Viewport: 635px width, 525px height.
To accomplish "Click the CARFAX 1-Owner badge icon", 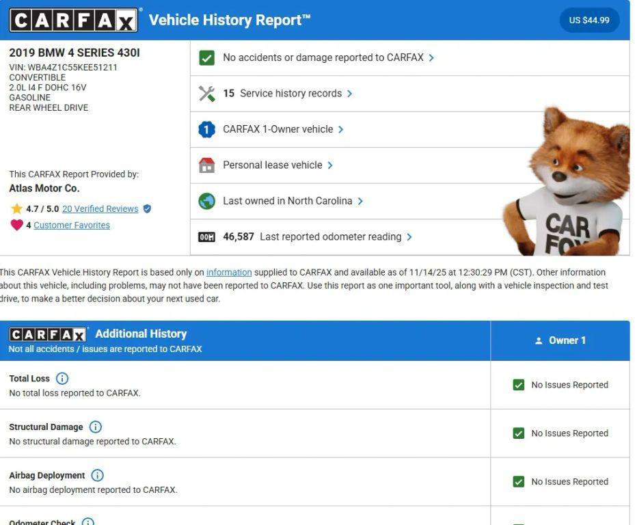I will (x=205, y=129).
